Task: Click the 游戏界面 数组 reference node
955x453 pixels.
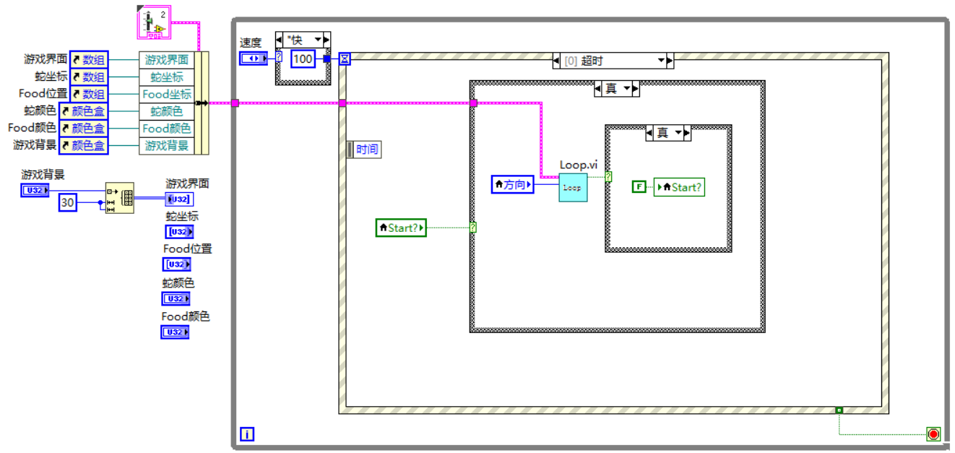Action: click(89, 59)
